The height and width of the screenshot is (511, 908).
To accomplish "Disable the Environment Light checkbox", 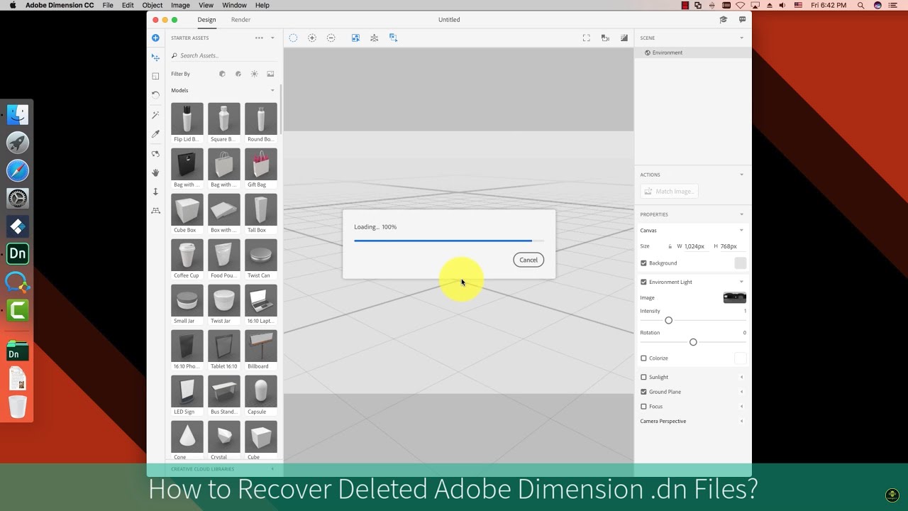I will 643,282.
